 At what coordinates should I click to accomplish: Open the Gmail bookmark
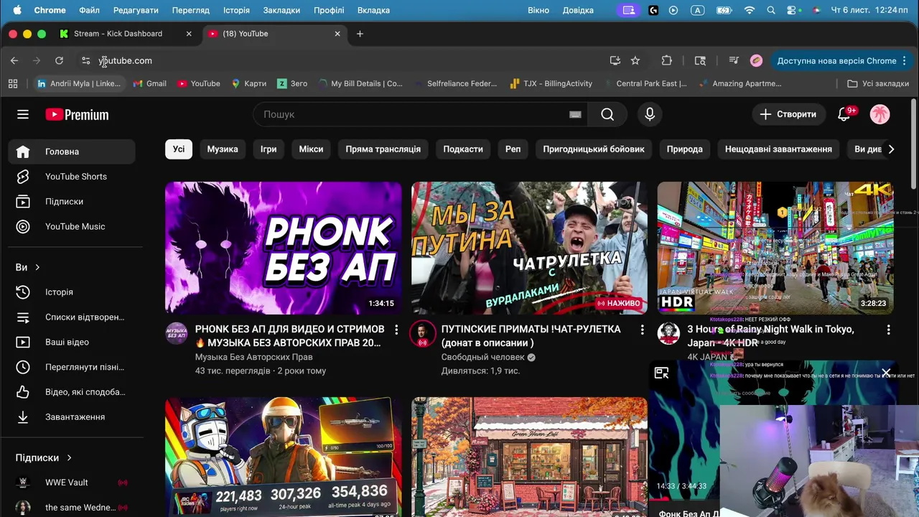(150, 83)
